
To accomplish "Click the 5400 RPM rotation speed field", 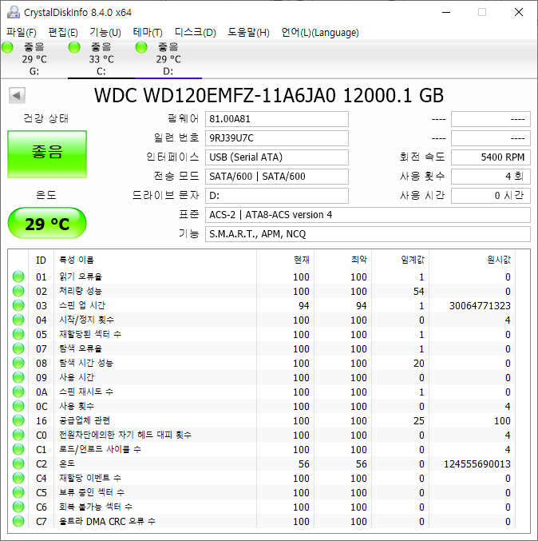I will click(x=491, y=157).
